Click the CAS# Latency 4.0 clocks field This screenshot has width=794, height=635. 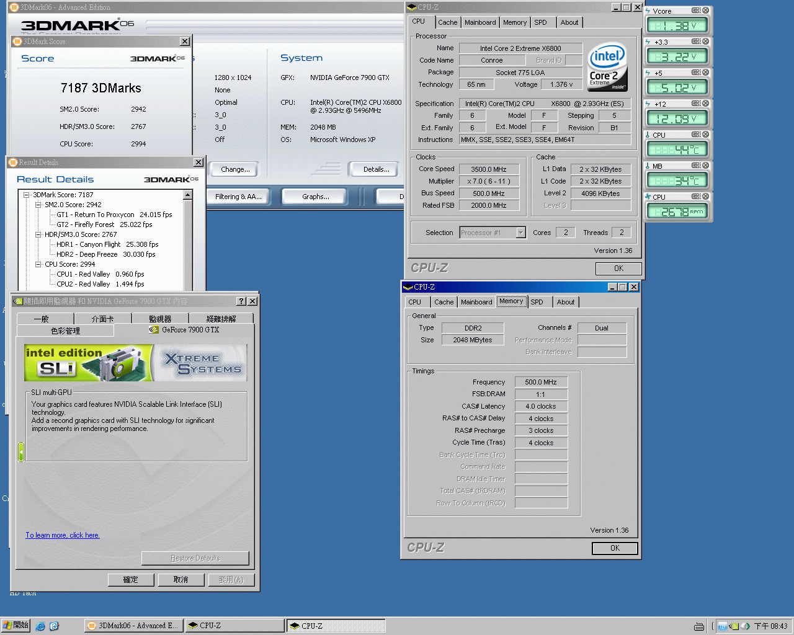point(541,407)
